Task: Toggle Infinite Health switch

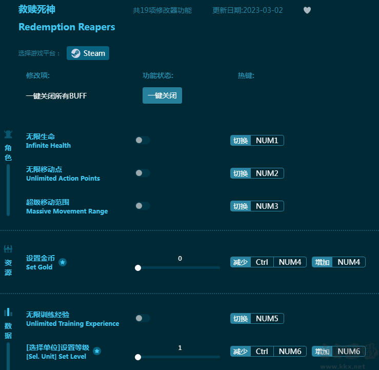Action: [143, 140]
